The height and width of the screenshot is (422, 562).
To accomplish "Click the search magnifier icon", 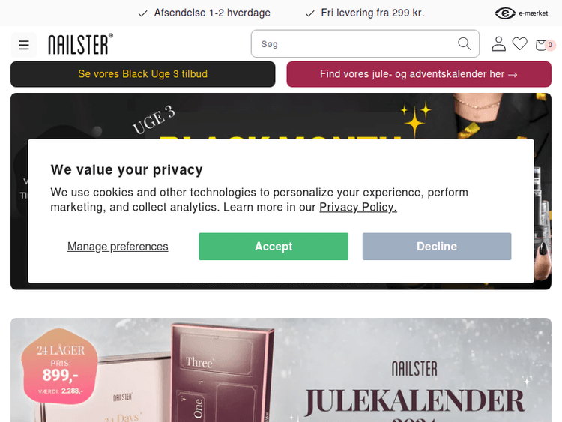I will 464,43.
